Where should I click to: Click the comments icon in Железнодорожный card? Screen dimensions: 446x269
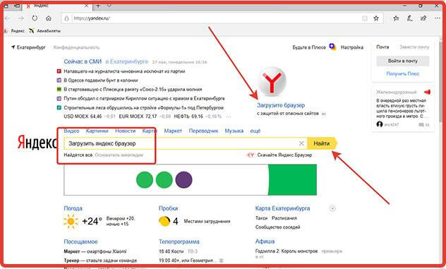pyautogui.click(x=421, y=125)
